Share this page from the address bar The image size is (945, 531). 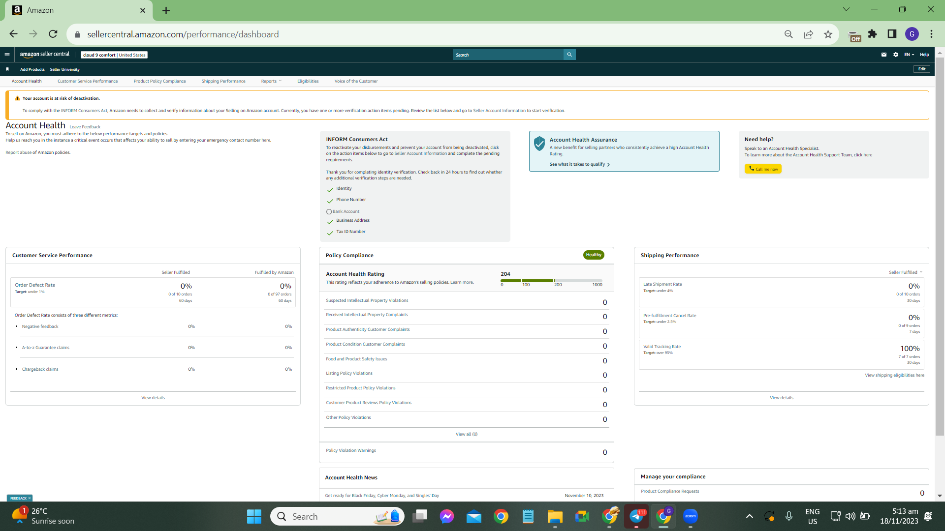[x=808, y=34]
